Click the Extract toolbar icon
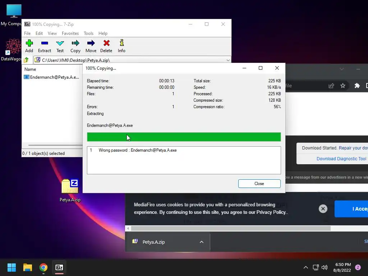The image size is (368, 276). point(44,46)
